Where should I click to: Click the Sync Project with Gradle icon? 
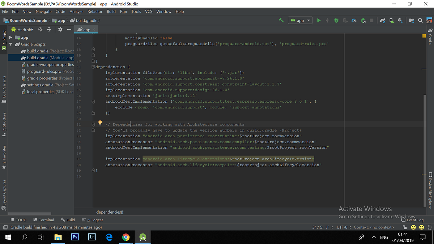[383, 20]
